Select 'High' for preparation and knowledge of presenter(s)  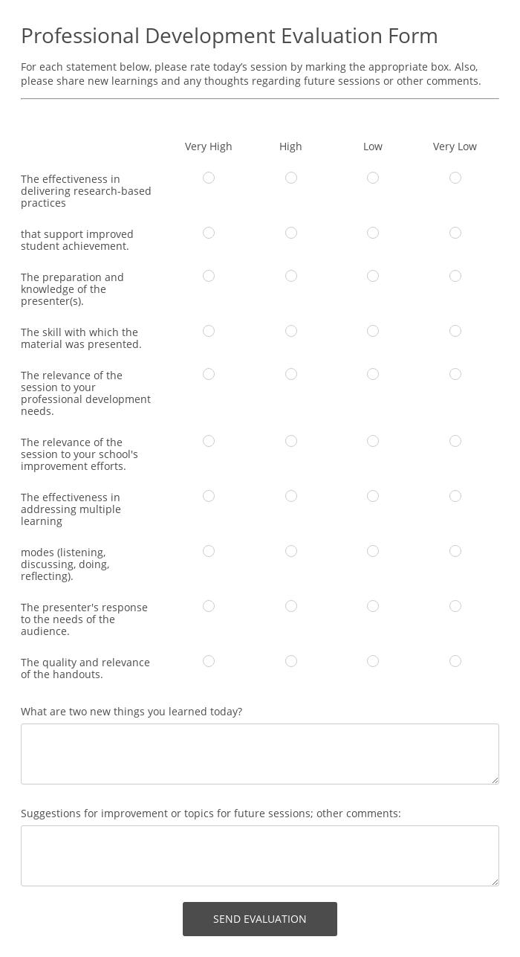coord(291,276)
